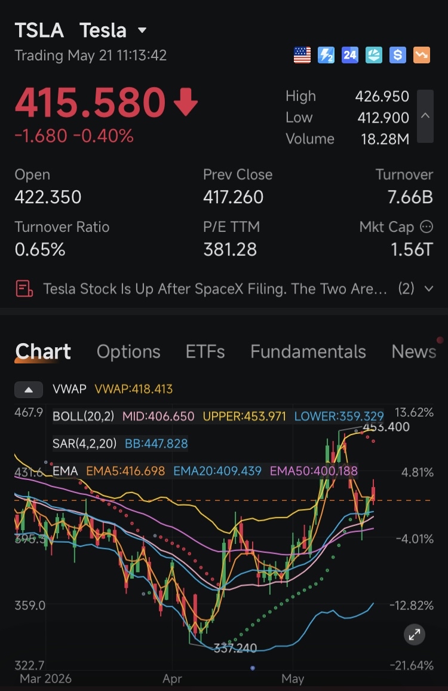Expand chart to fullscreen
The image size is (448, 691).
[x=415, y=635]
